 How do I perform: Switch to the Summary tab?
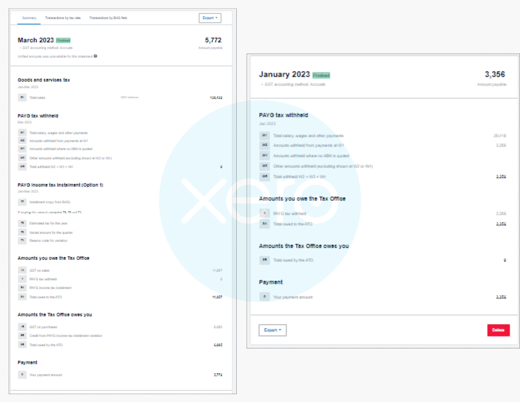click(29, 18)
